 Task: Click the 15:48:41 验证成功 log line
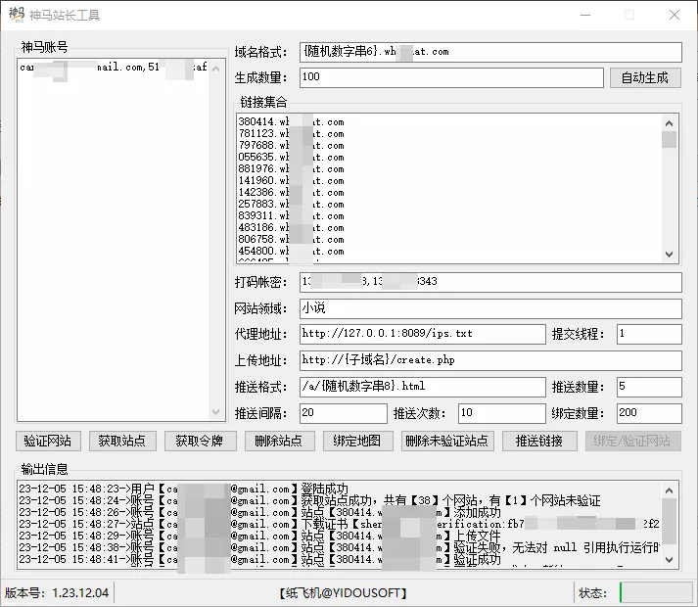tap(260, 559)
